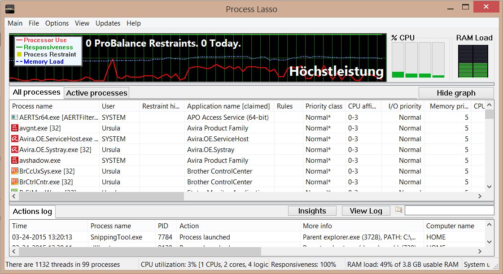
Task: Click process list scroll left arrow
Action: 14,196
